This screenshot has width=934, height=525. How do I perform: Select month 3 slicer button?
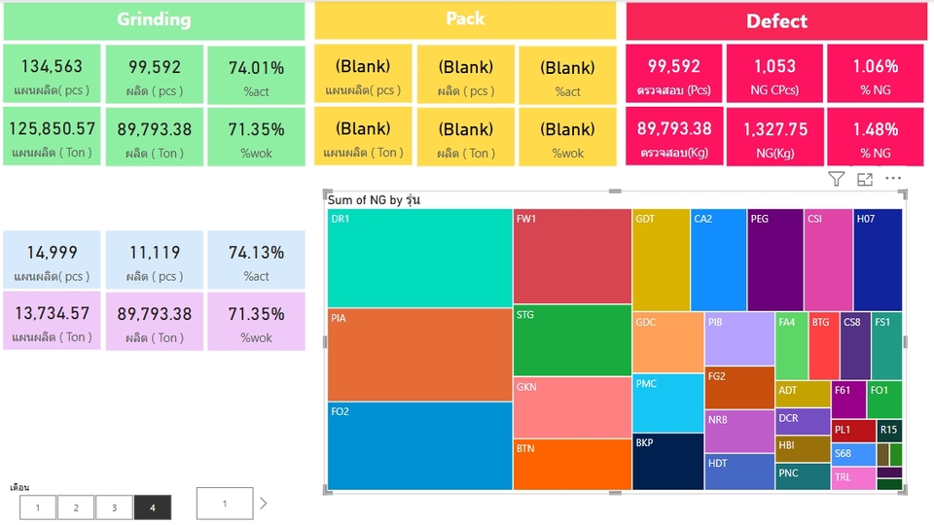pos(114,507)
